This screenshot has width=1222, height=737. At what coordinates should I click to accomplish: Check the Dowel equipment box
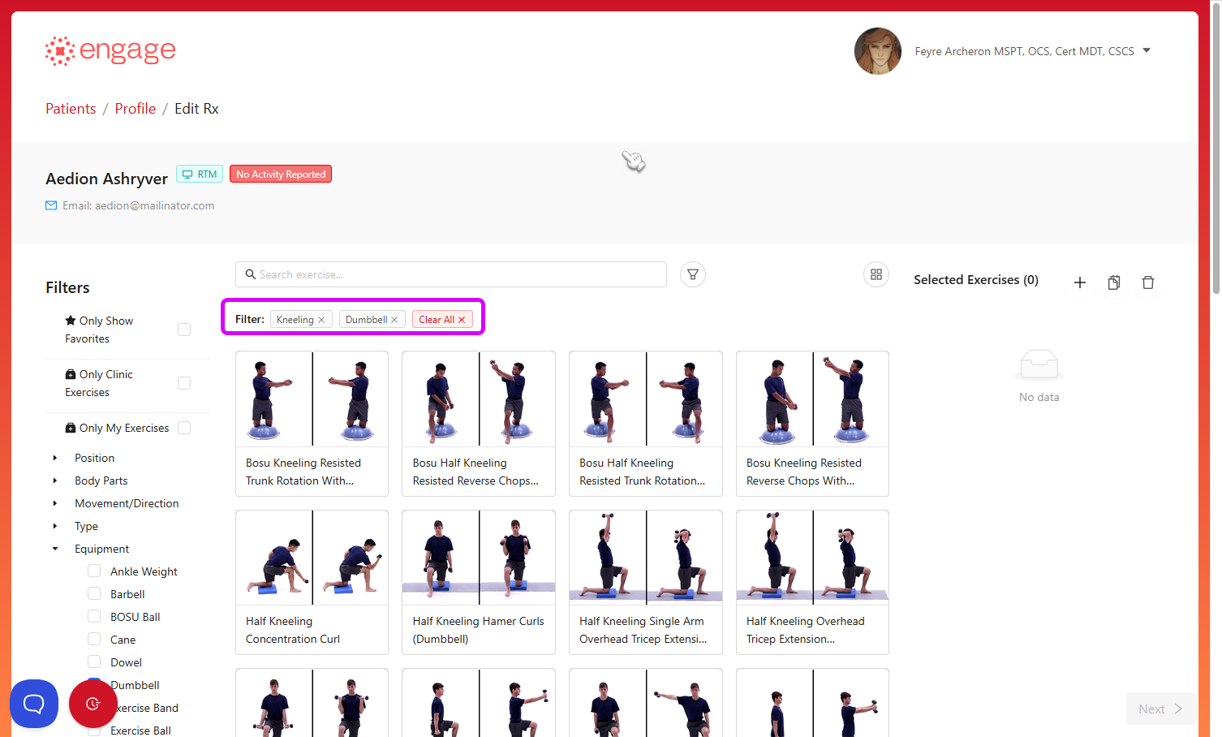pos(94,662)
